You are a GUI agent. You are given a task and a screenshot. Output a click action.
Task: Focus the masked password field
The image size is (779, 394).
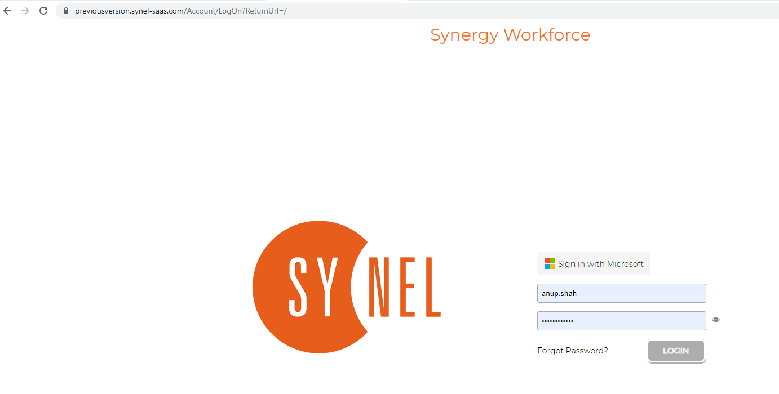coord(621,321)
